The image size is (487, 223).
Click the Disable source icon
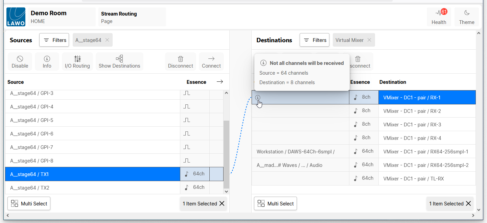tap(20, 62)
